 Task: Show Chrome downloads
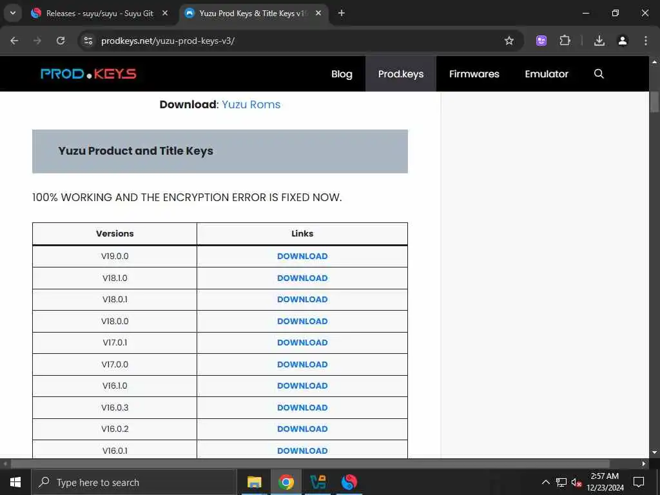pyautogui.click(x=599, y=41)
